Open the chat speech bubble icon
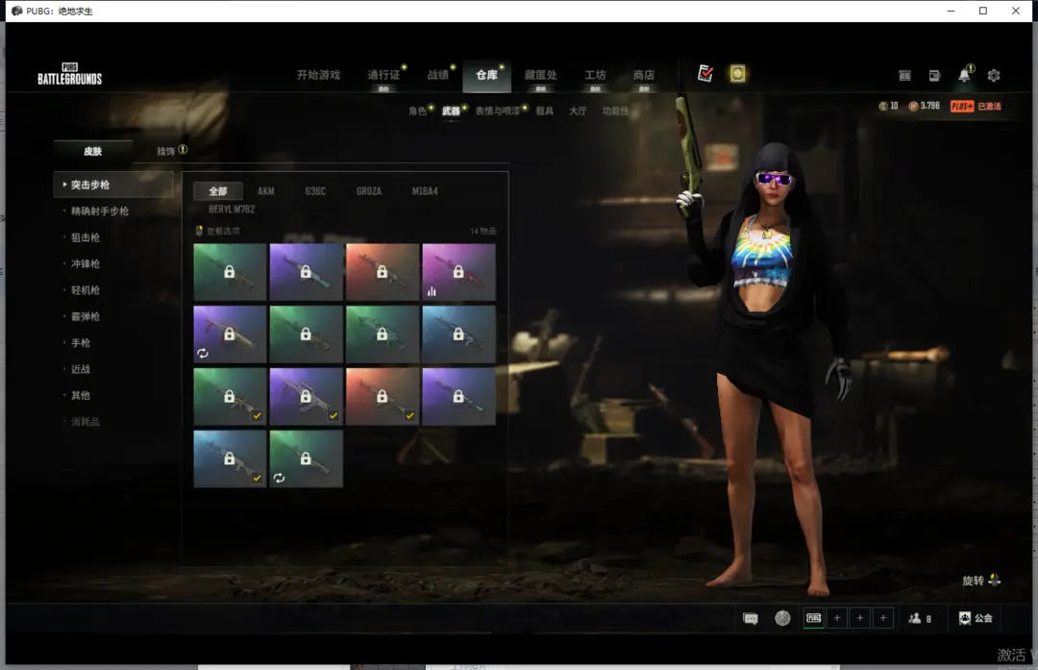This screenshot has height=670, width=1038. pyautogui.click(x=750, y=619)
